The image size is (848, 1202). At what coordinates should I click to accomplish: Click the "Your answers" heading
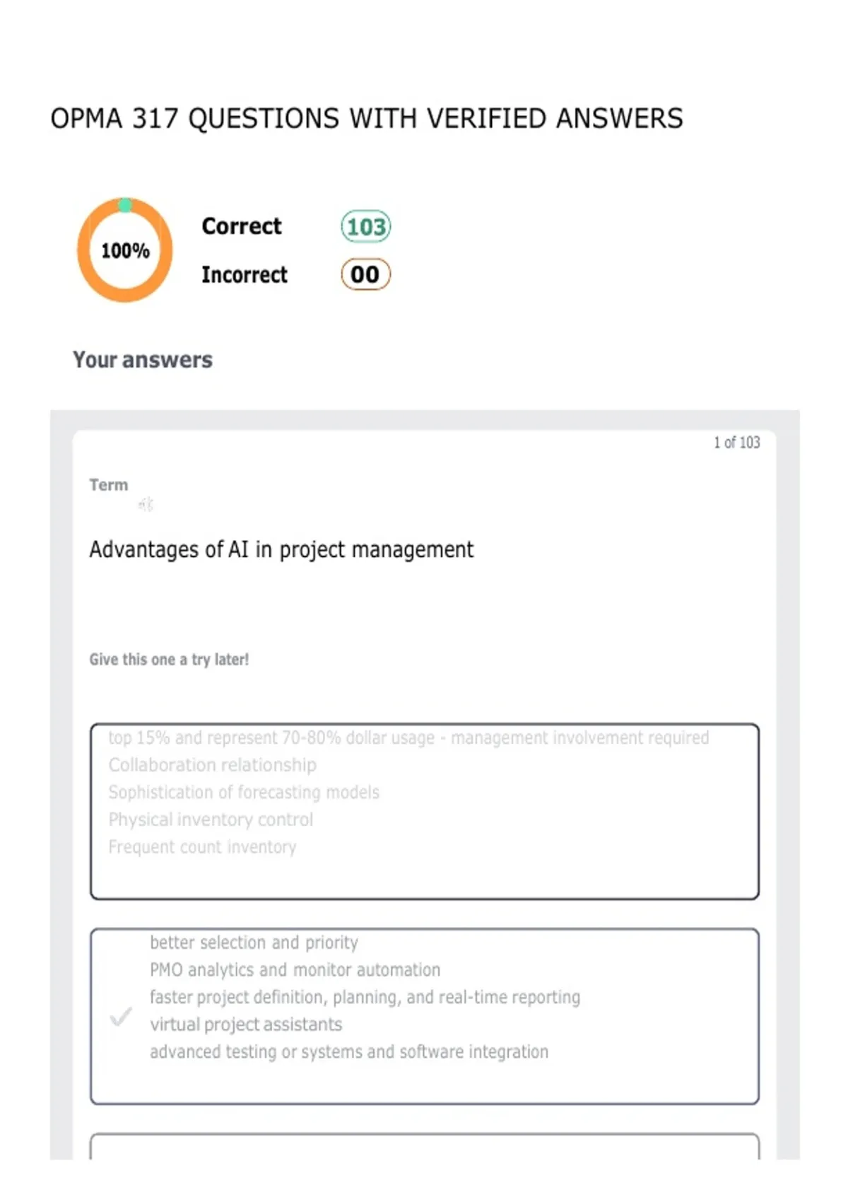pyautogui.click(x=143, y=359)
